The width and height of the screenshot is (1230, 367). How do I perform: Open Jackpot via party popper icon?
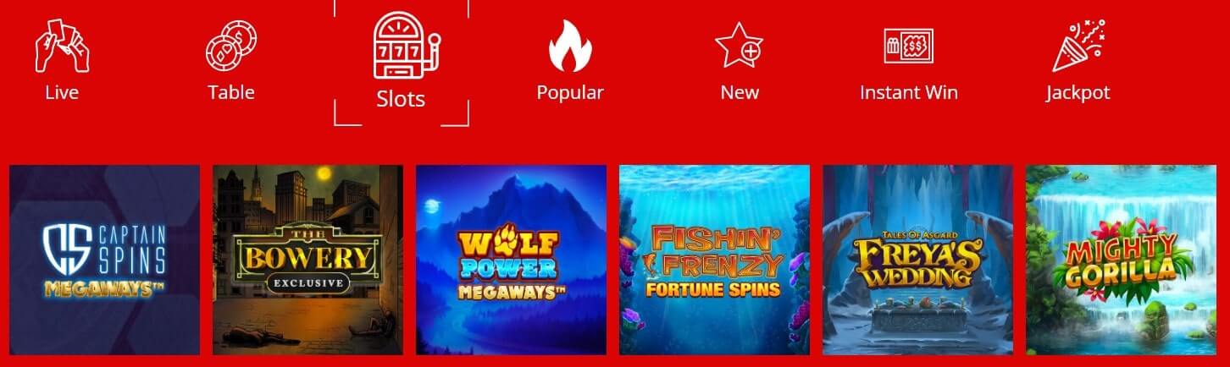pos(1078,45)
